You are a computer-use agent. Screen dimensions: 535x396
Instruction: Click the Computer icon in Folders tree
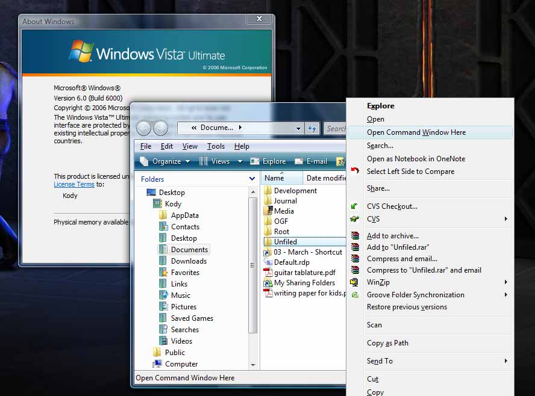(157, 364)
